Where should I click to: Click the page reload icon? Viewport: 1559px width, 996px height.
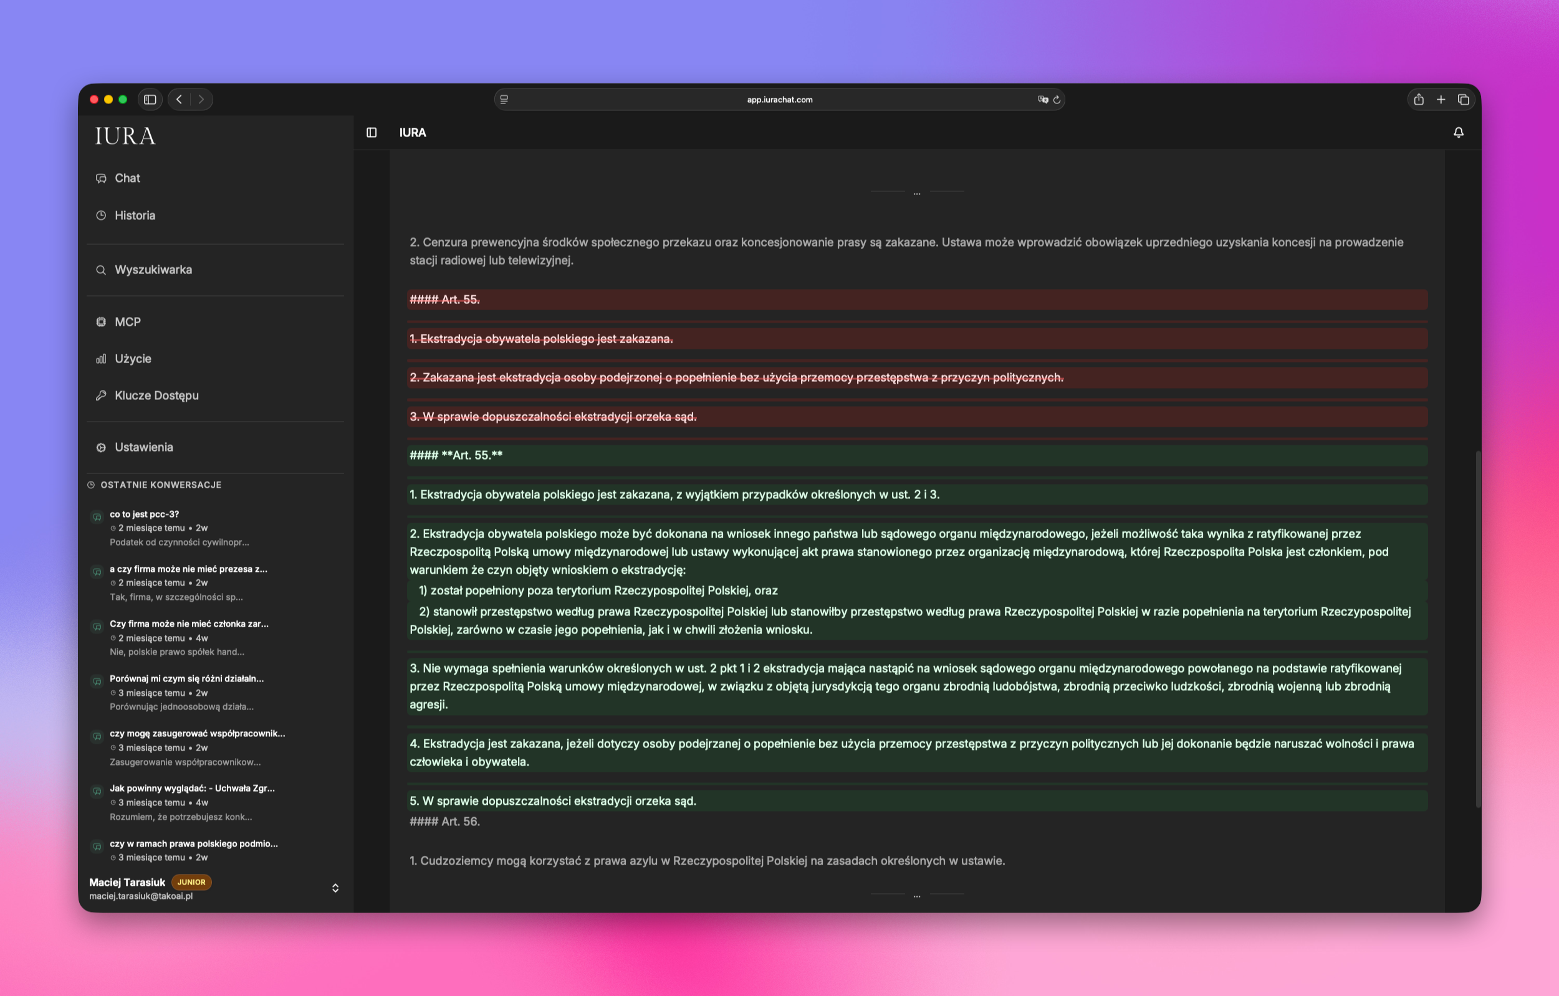click(x=1057, y=100)
